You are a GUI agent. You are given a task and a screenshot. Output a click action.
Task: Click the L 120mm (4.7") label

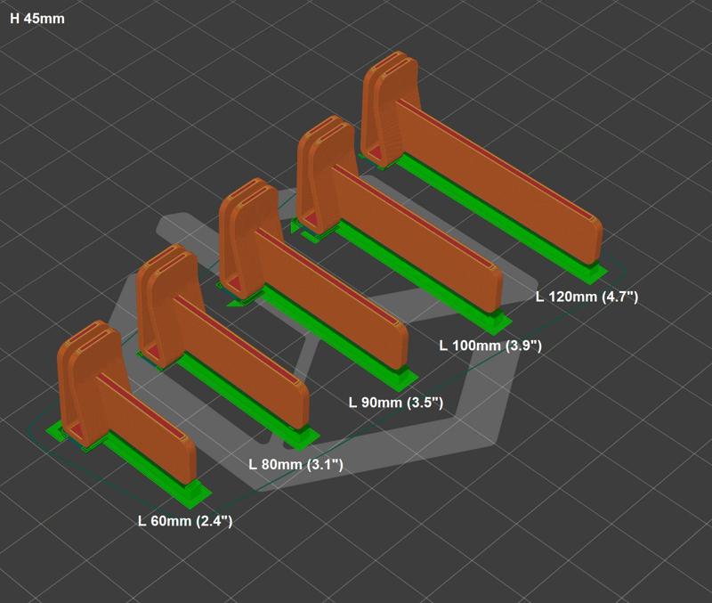pyautogui.click(x=587, y=298)
